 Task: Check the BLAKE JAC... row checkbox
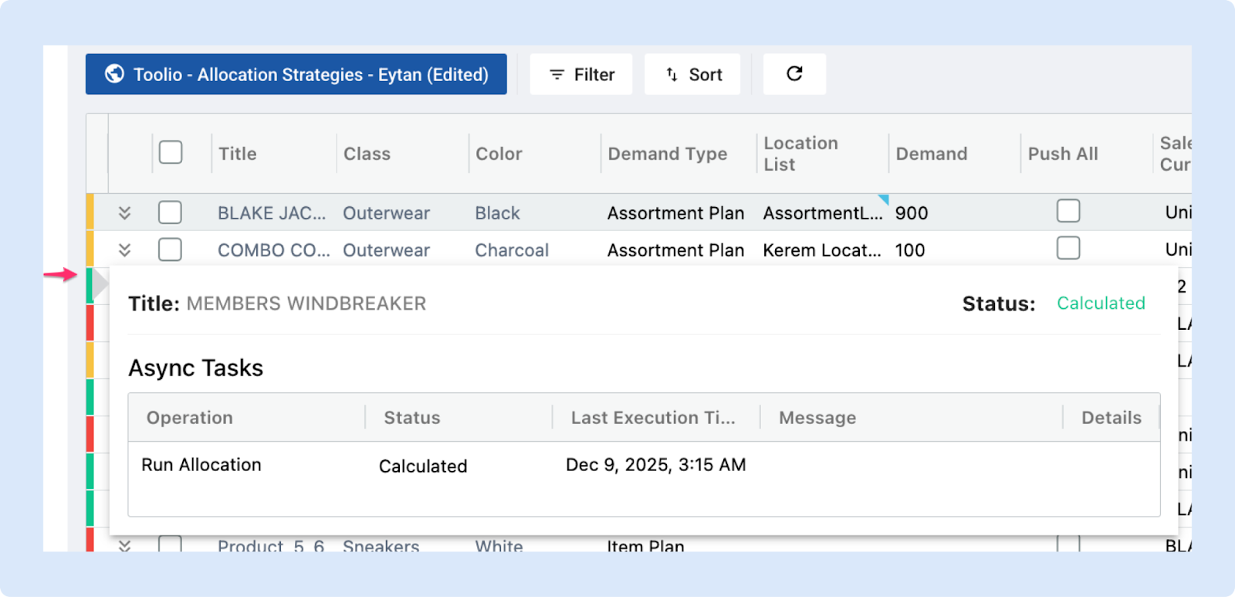tap(170, 212)
